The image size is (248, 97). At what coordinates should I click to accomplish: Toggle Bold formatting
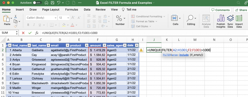pos(28,25)
